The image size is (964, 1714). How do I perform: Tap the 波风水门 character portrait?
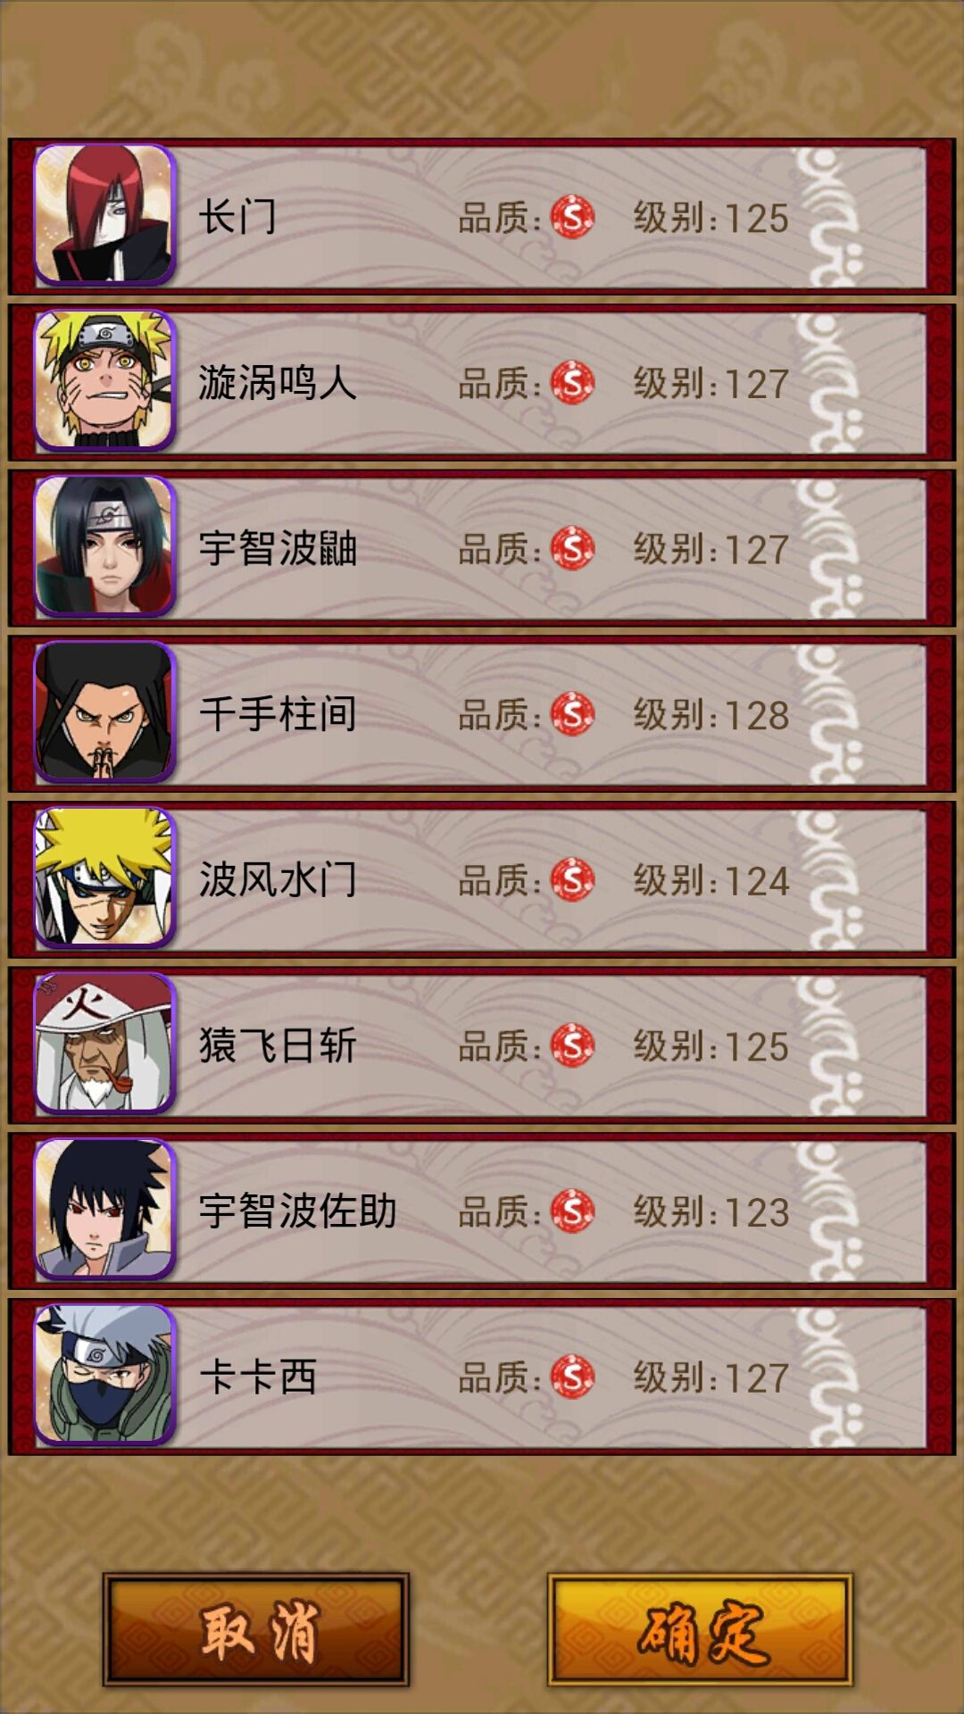[x=104, y=878]
